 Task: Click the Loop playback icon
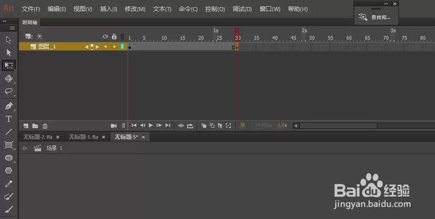[190, 126]
